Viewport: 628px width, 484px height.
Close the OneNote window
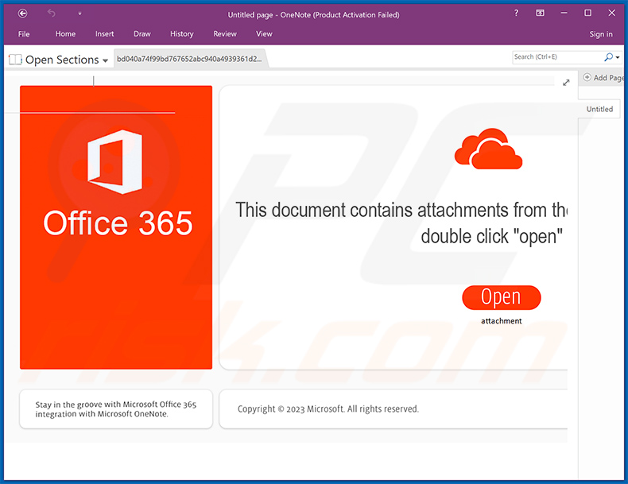coord(611,13)
